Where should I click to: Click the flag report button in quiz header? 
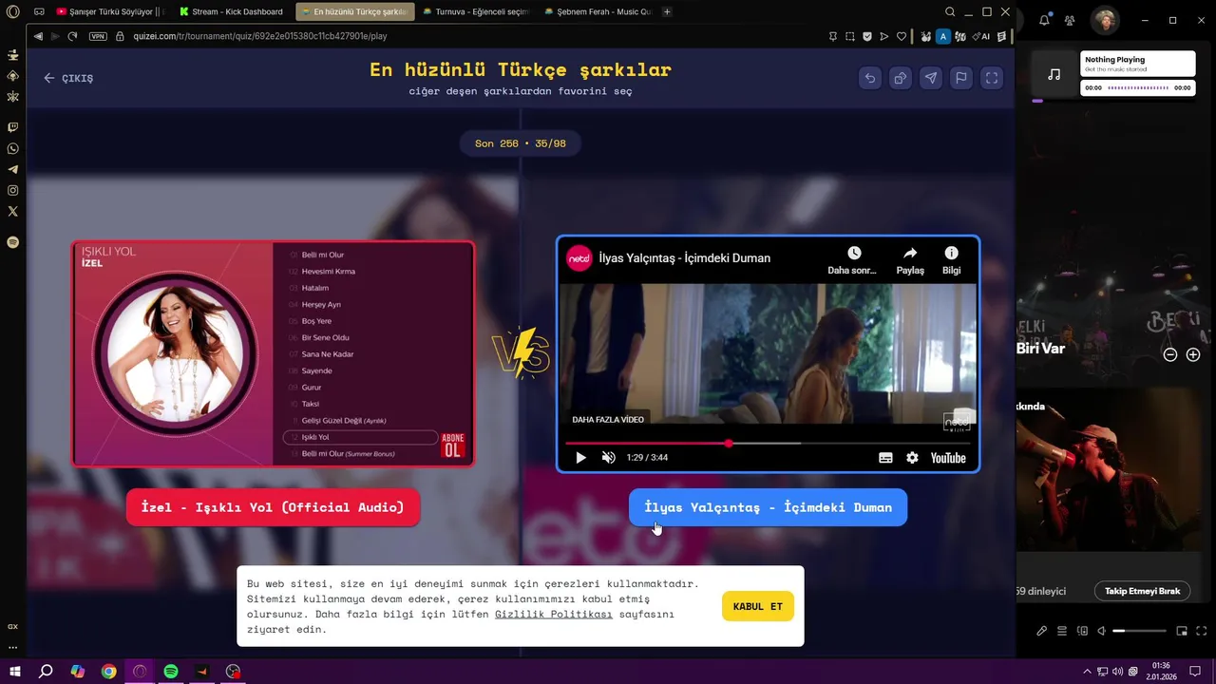click(x=960, y=78)
